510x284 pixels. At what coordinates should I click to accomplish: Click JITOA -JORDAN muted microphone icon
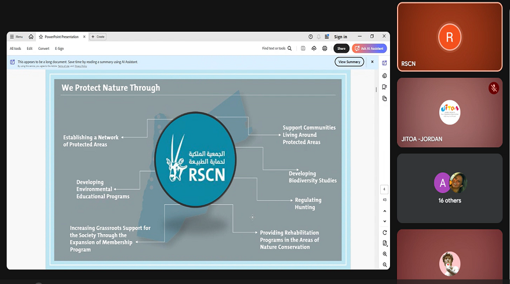pyautogui.click(x=493, y=88)
